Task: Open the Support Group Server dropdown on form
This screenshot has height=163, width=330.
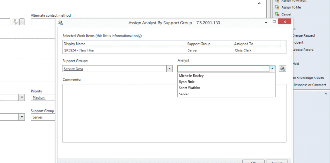Action: pyautogui.click(x=43, y=117)
